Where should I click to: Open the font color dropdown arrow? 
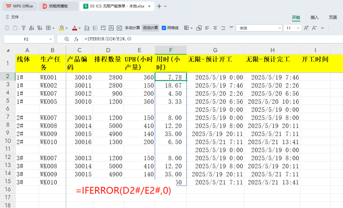pyautogui.click(x=80, y=28)
